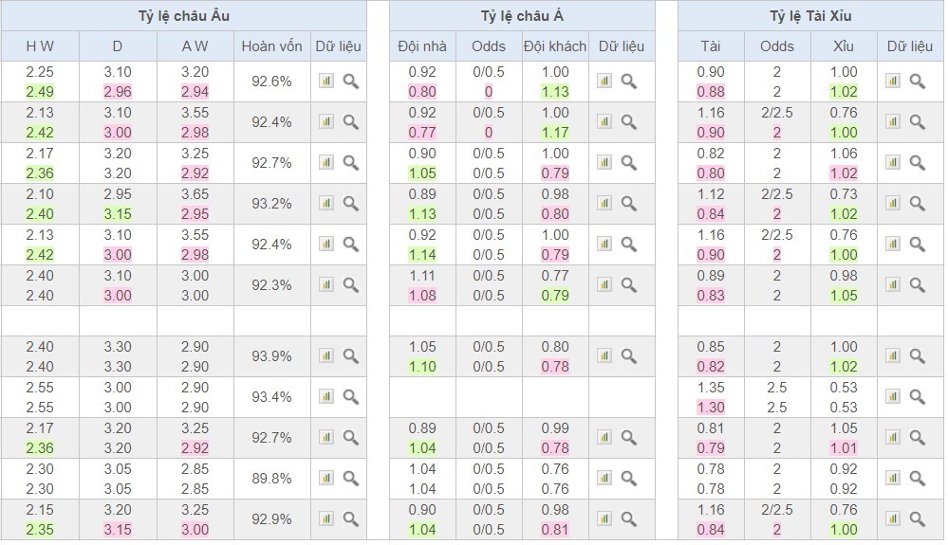The width and height of the screenshot is (948, 545).
Task: Click chart icon in Asian row with home 1.11
Action: tap(604, 284)
